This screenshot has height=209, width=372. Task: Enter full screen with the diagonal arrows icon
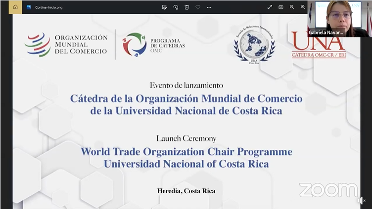(270, 7)
